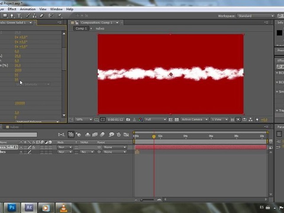
Task: Open the Graph Editor icon
Action: (x=126, y=134)
